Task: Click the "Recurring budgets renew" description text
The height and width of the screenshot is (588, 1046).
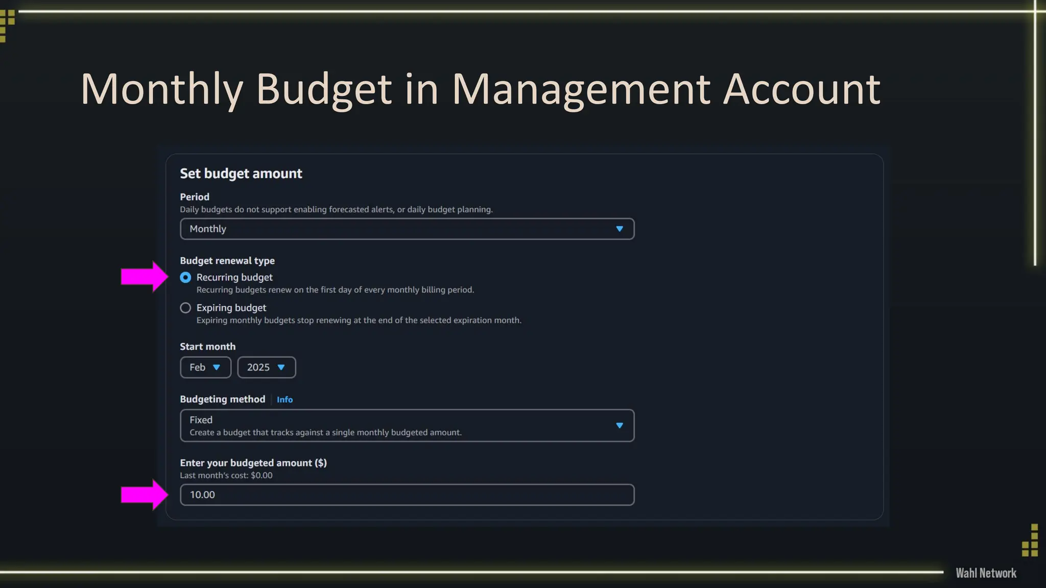Action: (336, 290)
